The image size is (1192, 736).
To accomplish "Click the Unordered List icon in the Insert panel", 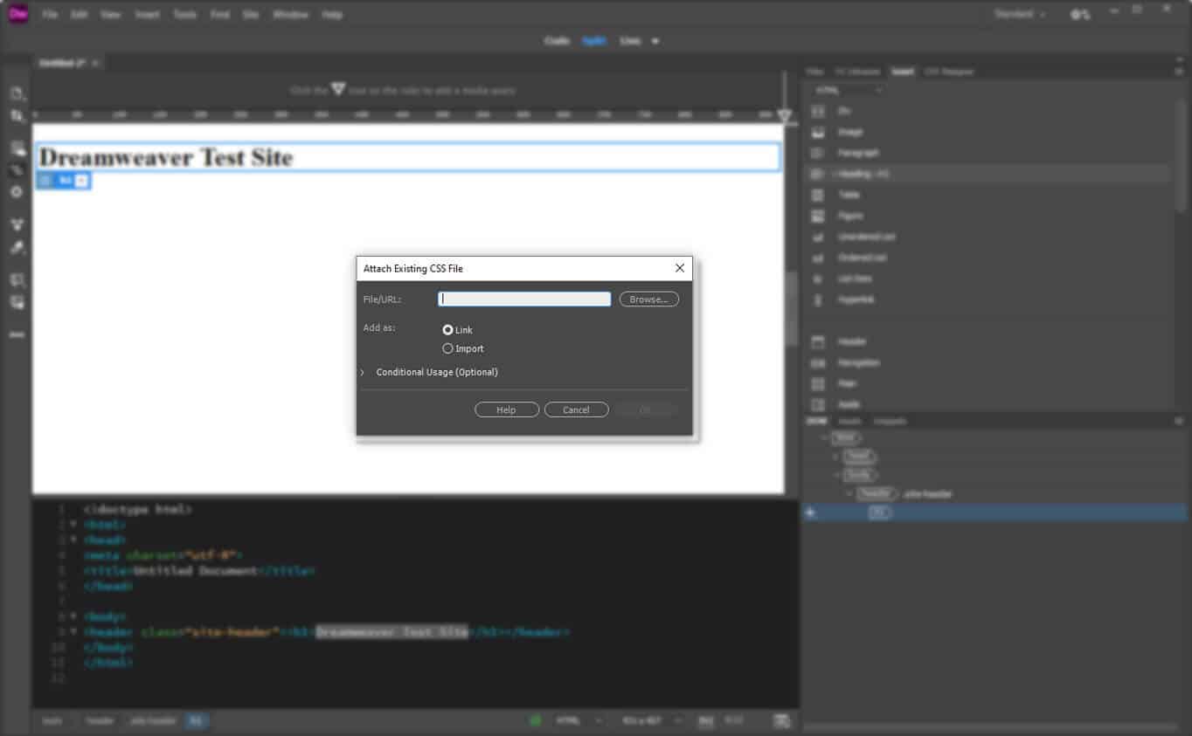I will [818, 237].
